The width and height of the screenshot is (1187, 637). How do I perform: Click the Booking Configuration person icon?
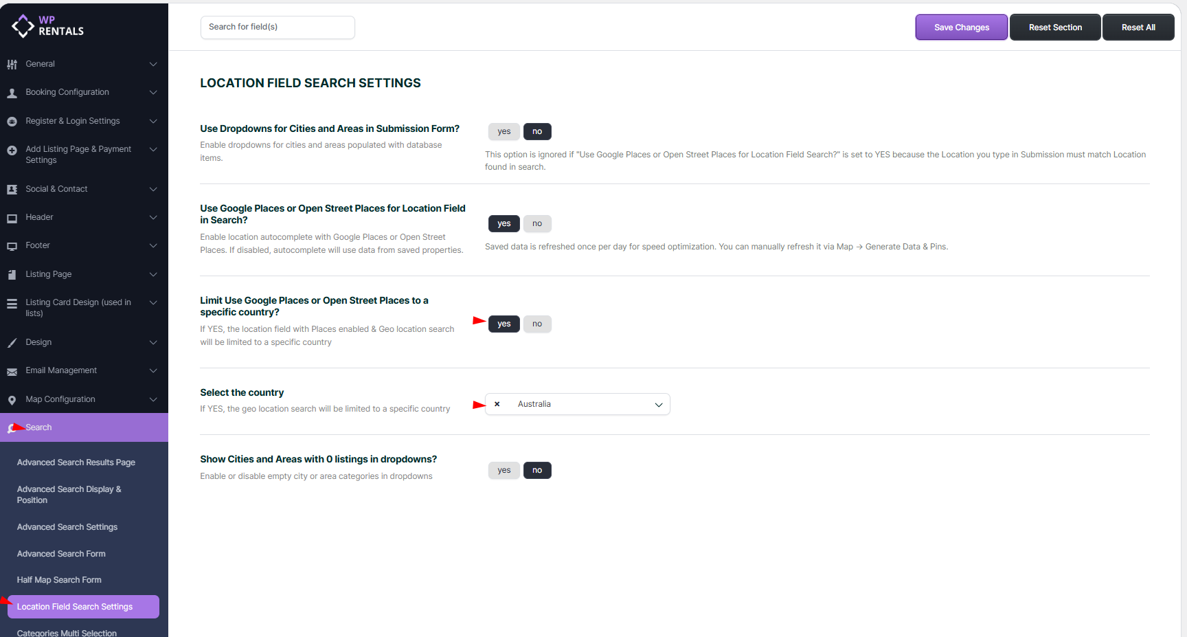[12, 93]
